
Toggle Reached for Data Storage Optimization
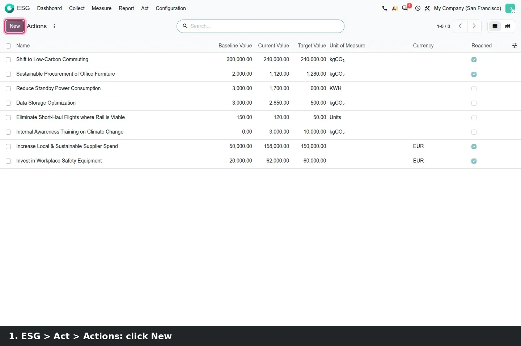pyautogui.click(x=474, y=103)
